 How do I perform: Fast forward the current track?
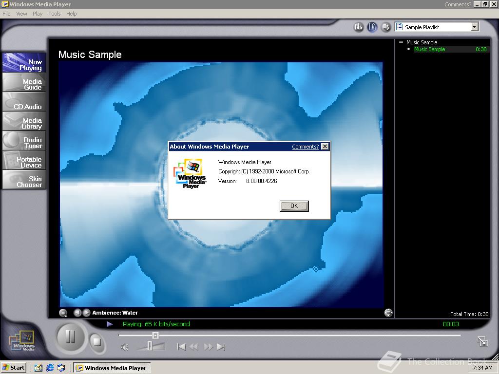pos(208,347)
